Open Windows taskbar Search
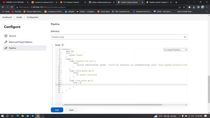The image size is (210, 118). (7, 116)
